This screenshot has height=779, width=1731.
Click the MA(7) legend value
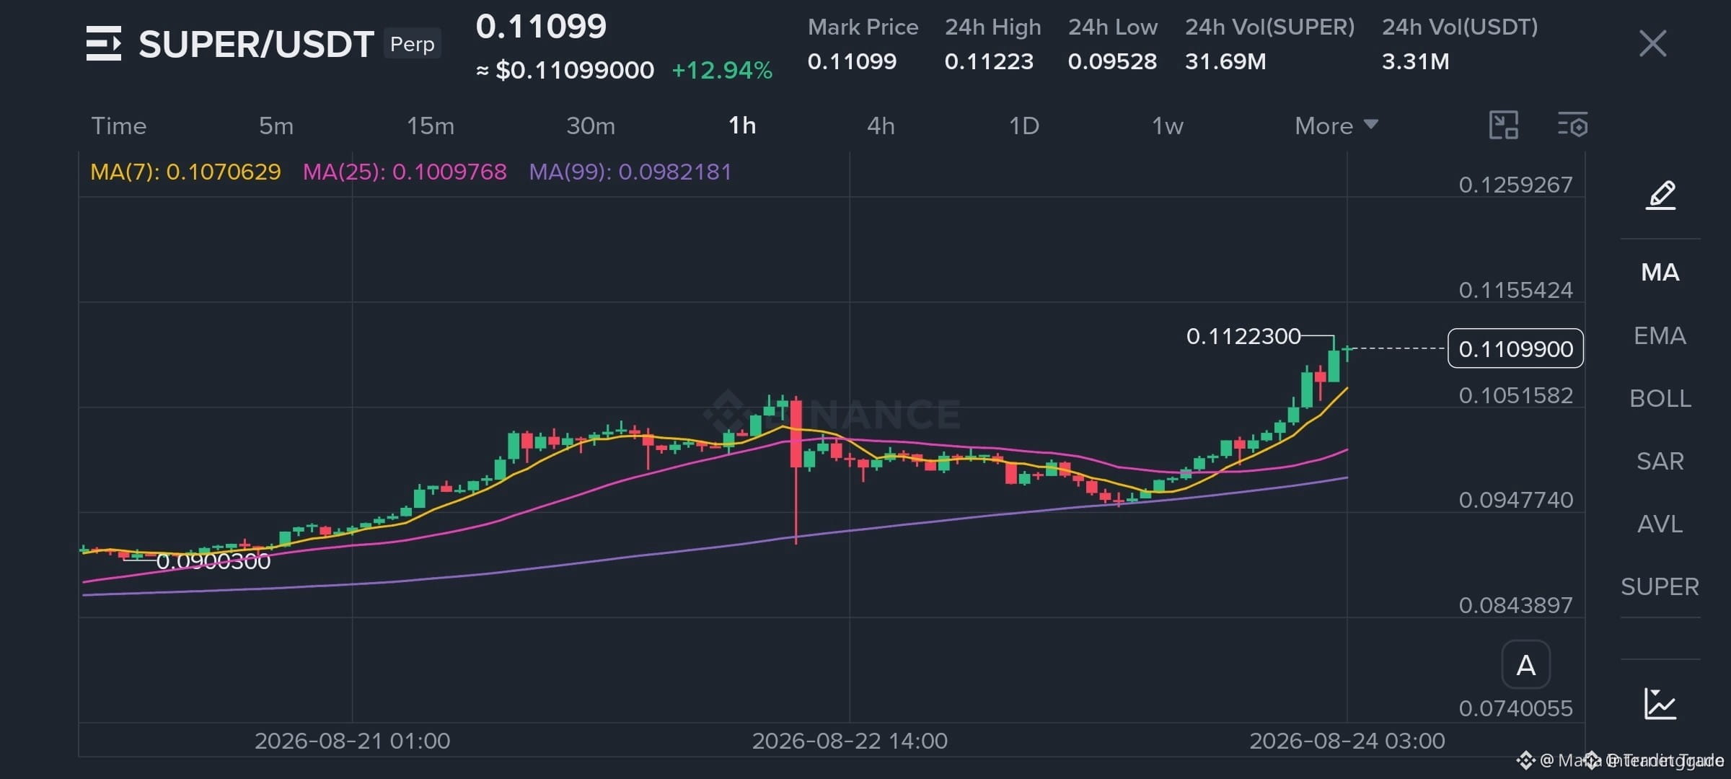[x=185, y=172]
